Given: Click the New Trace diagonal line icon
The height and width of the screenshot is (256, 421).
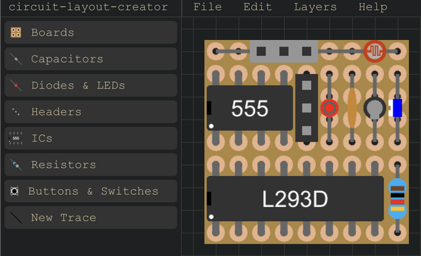Looking at the screenshot, I should tap(16, 217).
